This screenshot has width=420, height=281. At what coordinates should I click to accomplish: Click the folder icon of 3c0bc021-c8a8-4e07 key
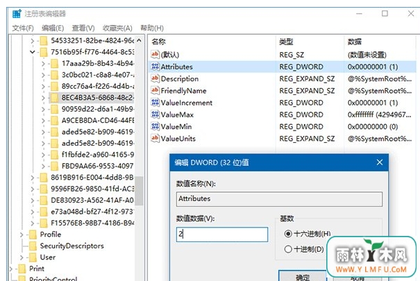pyautogui.click(x=54, y=75)
